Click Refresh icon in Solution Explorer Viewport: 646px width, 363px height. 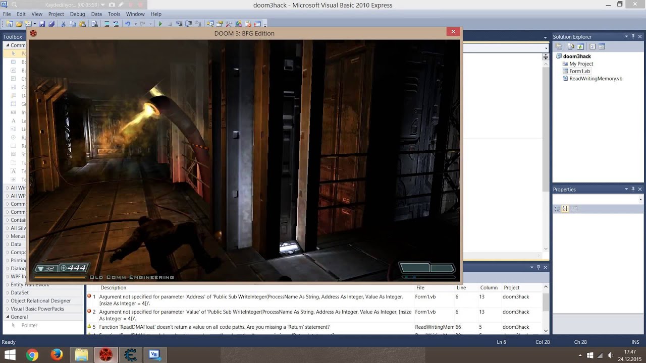(x=580, y=46)
